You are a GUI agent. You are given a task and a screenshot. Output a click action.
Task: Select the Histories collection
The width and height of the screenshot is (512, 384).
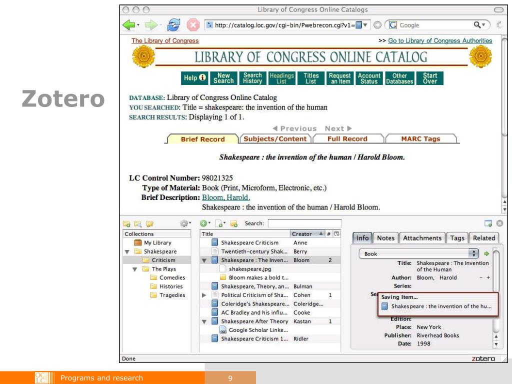click(171, 286)
